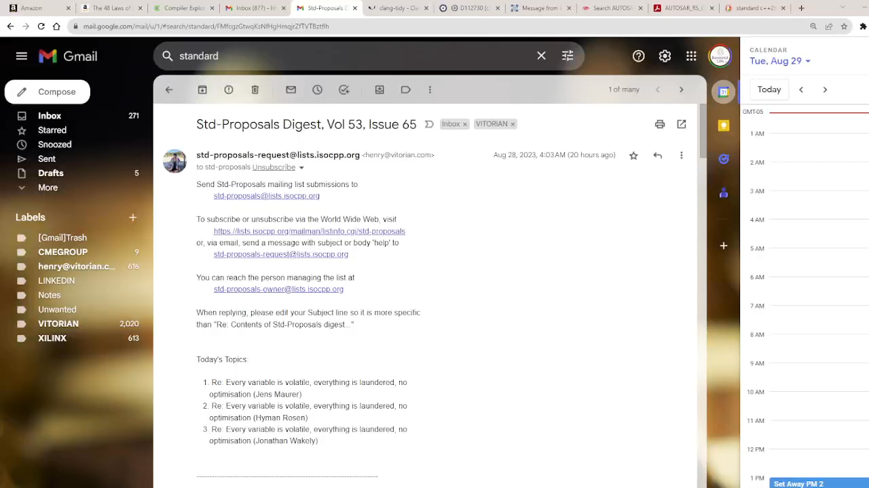This screenshot has height=488, width=869.
Task: Click the Compose button
Action: [48, 91]
